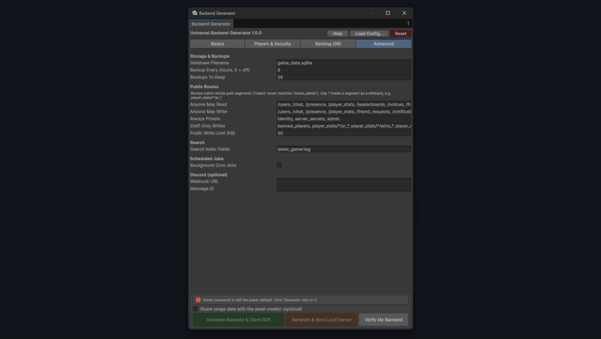Click the red warning icon in admin password notice
The image size is (601, 339).
point(198,300)
